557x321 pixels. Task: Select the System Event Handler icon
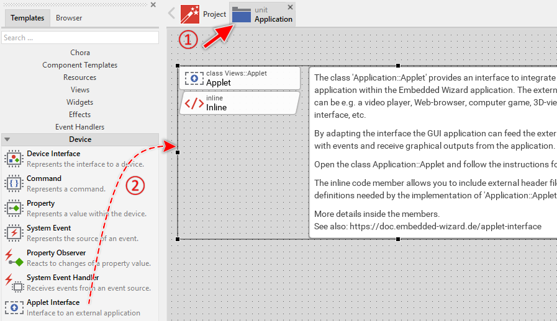pos(14,283)
